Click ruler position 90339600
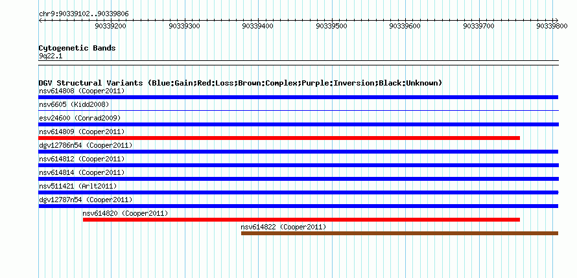The width and height of the screenshot is (577, 278). (405, 26)
